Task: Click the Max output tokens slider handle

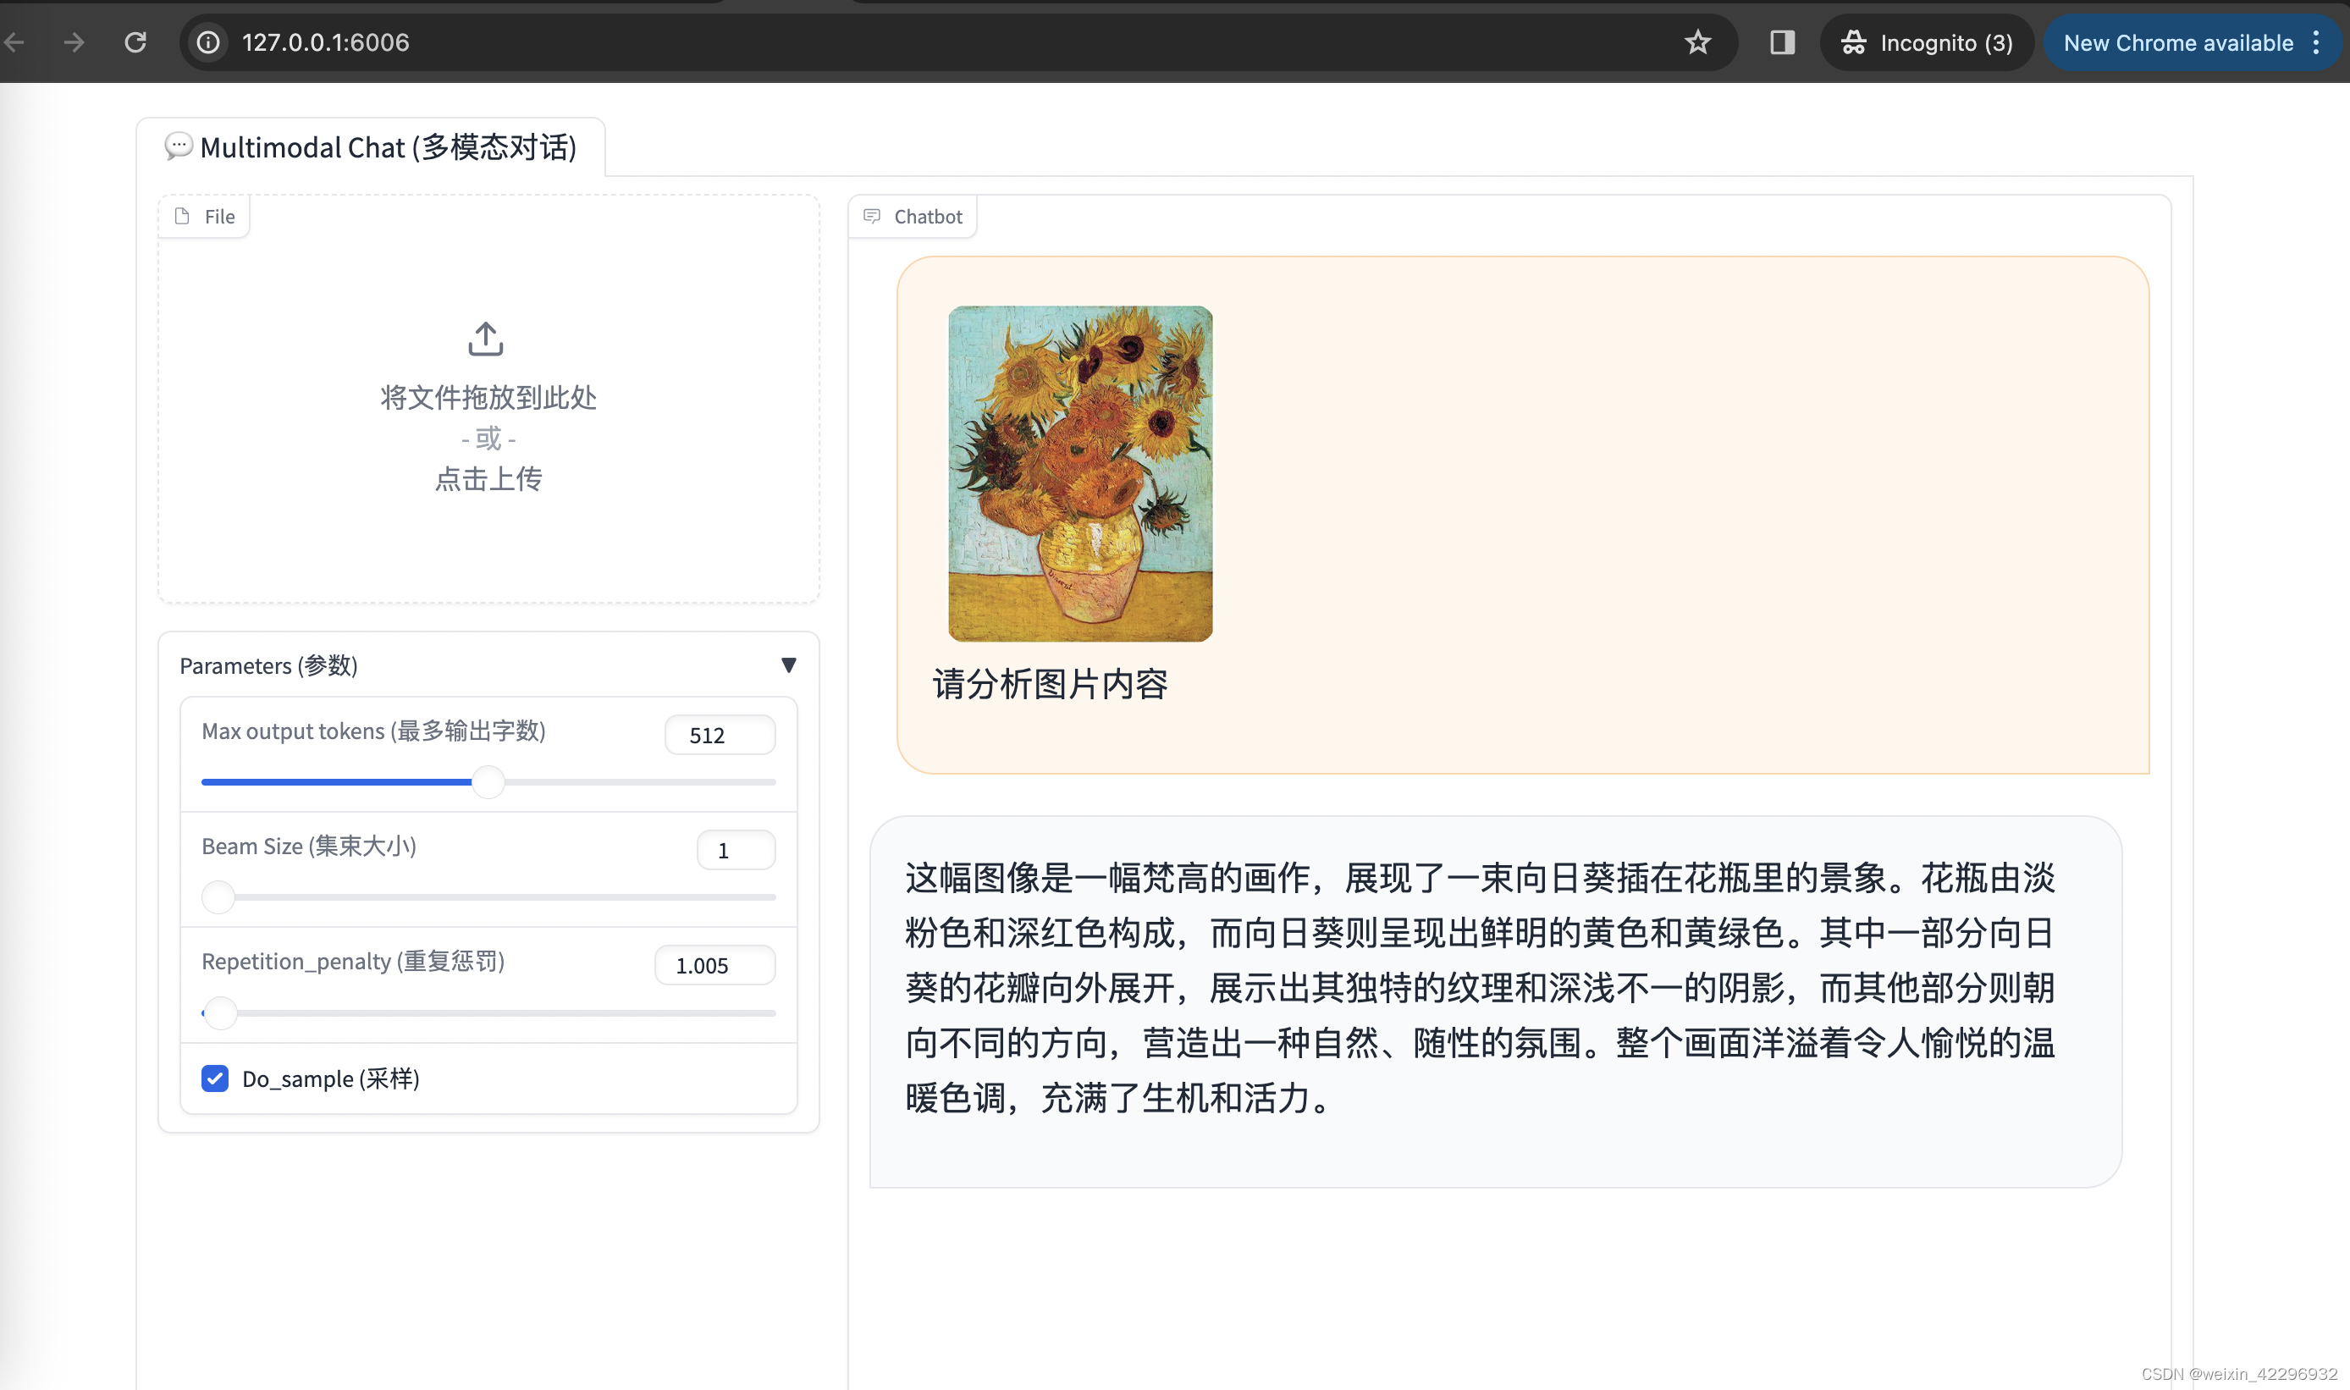Action: tap(488, 781)
